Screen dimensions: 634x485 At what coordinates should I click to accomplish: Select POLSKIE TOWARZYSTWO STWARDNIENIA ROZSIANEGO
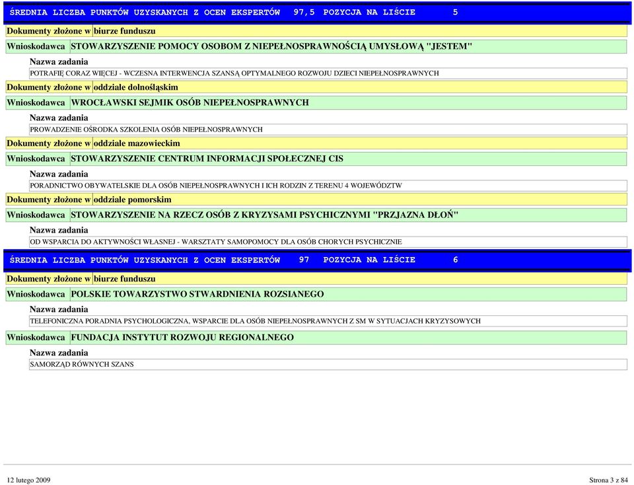(197, 295)
